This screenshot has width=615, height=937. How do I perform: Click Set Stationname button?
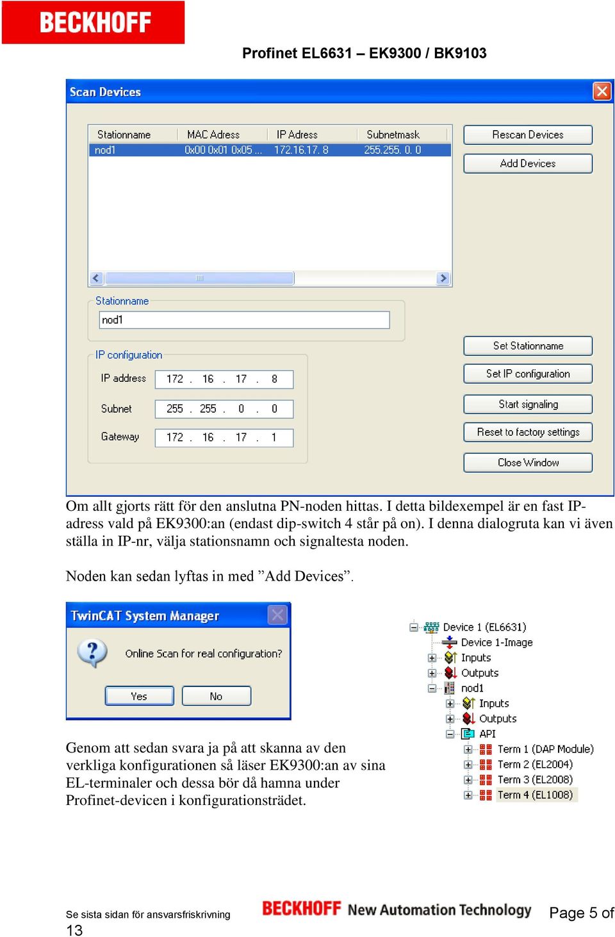click(528, 345)
